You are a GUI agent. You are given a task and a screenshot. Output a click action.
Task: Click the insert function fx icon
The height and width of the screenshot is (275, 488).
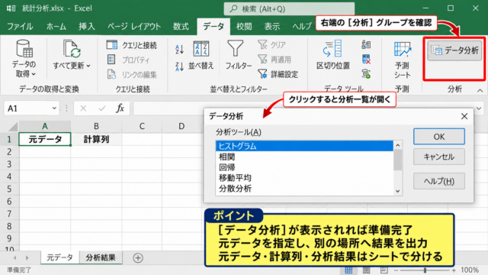(120, 108)
